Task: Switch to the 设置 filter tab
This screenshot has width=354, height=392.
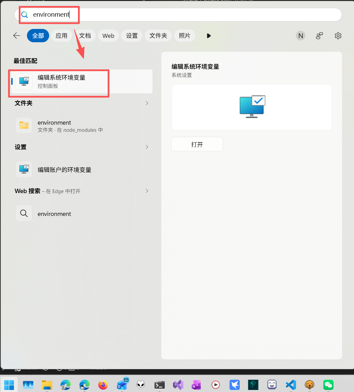Action: pyautogui.click(x=132, y=36)
